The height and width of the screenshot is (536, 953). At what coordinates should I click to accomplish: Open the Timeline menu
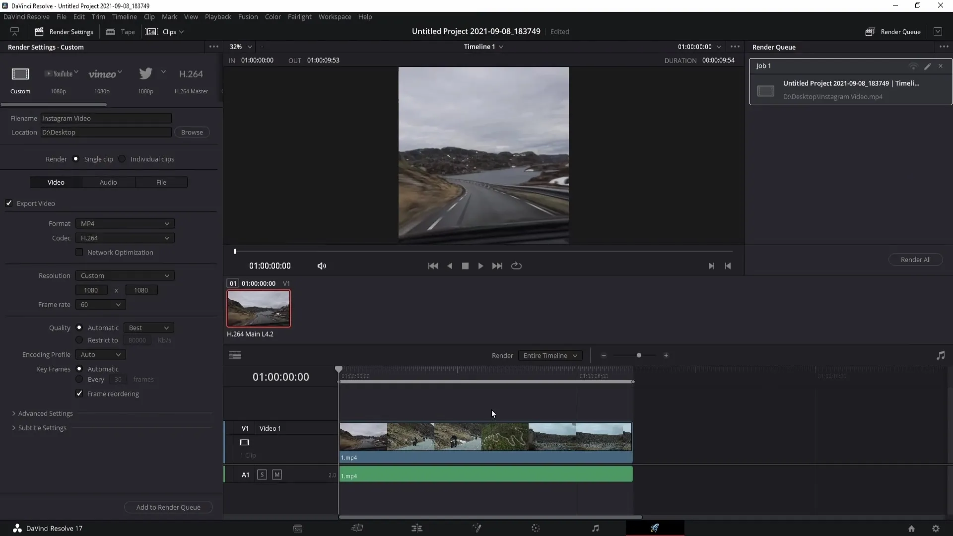(x=124, y=17)
